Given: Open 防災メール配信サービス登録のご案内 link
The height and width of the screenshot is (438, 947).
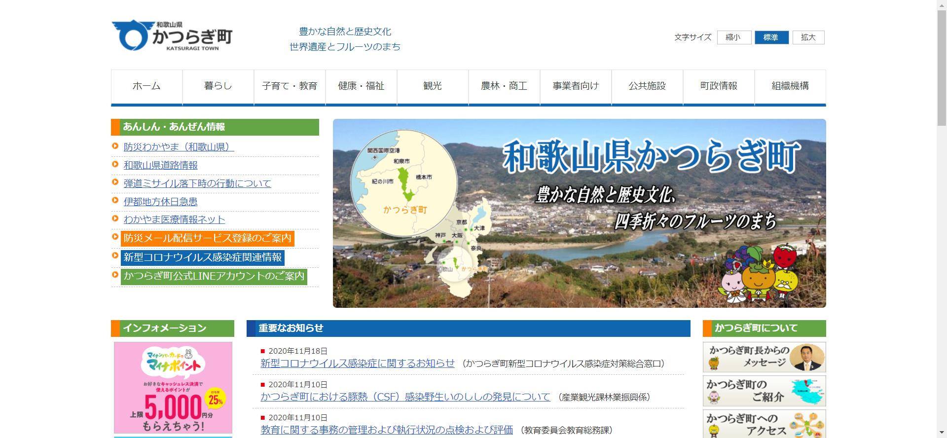Looking at the screenshot, I should pyautogui.click(x=208, y=239).
